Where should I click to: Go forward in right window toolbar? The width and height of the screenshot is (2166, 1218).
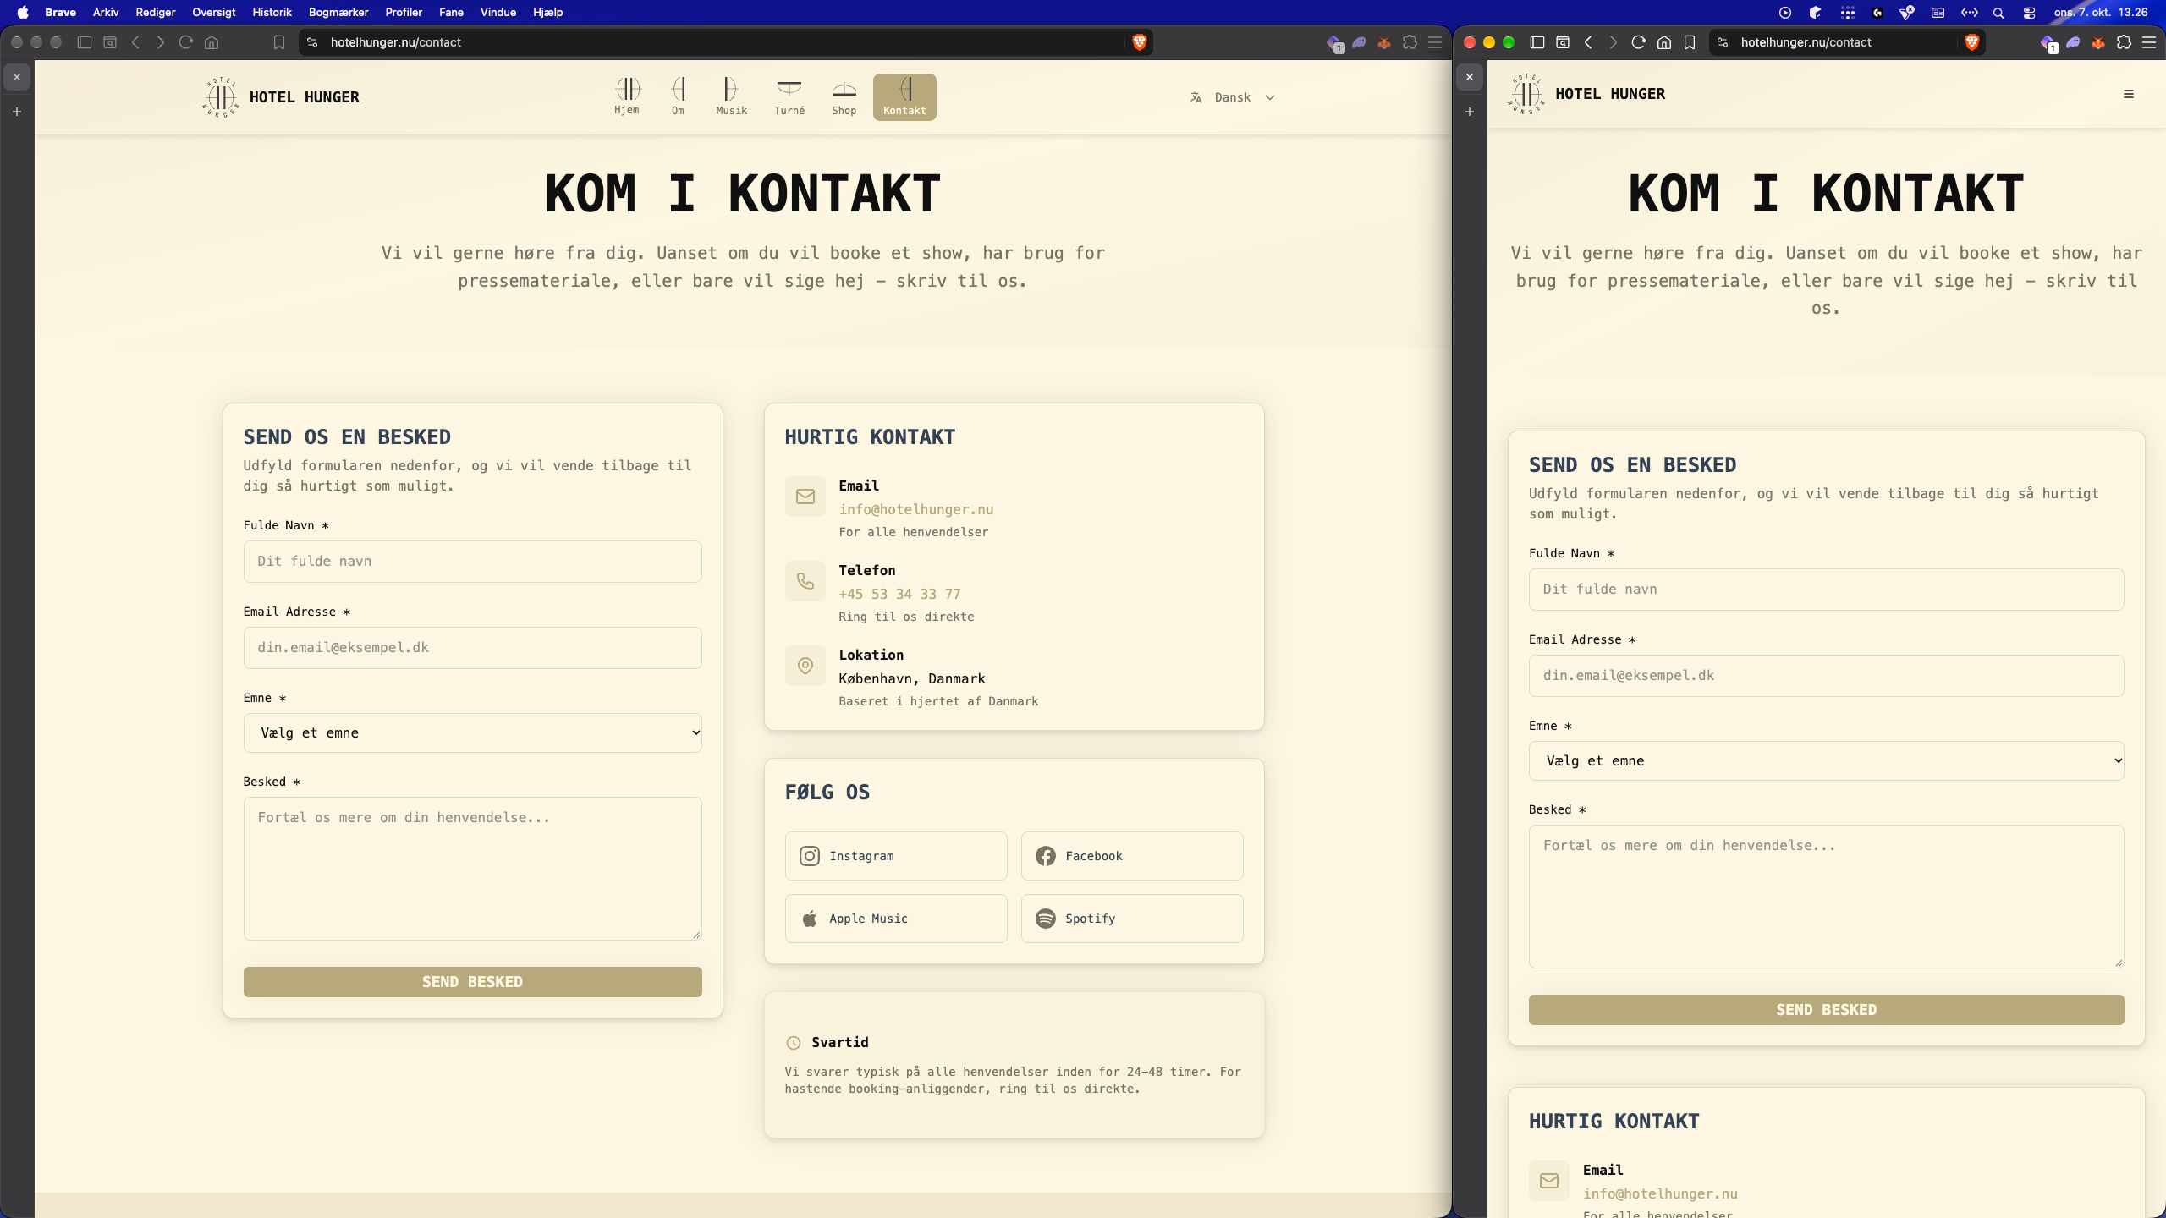click(1613, 42)
